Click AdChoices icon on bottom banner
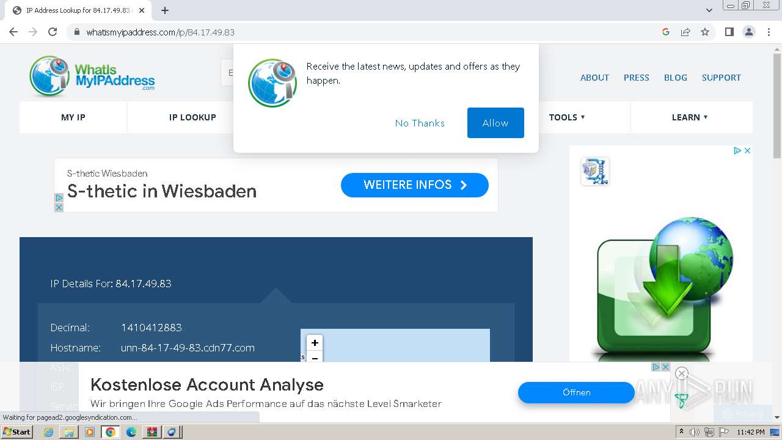This screenshot has width=782, height=440. (x=656, y=367)
